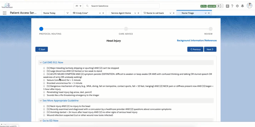The width and height of the screenshot is (255, 127).
Task: Check Wound infection suspected option
Action: (44, 115)
